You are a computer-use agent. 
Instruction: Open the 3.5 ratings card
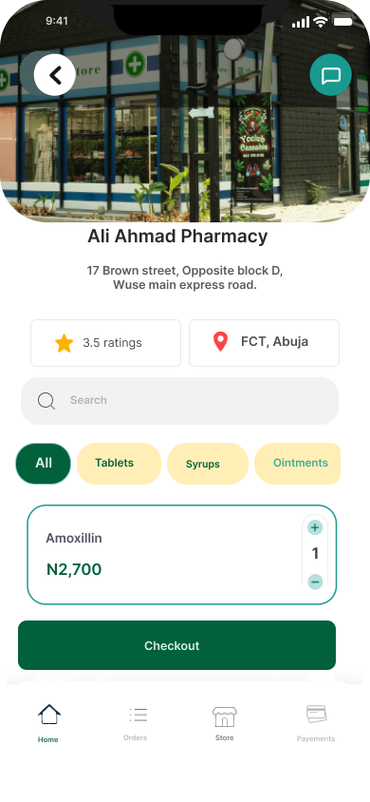(105, 343)
